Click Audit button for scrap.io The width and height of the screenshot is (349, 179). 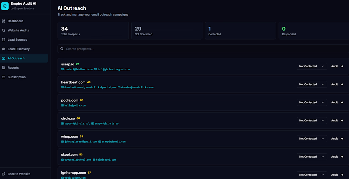pos(337,66)
